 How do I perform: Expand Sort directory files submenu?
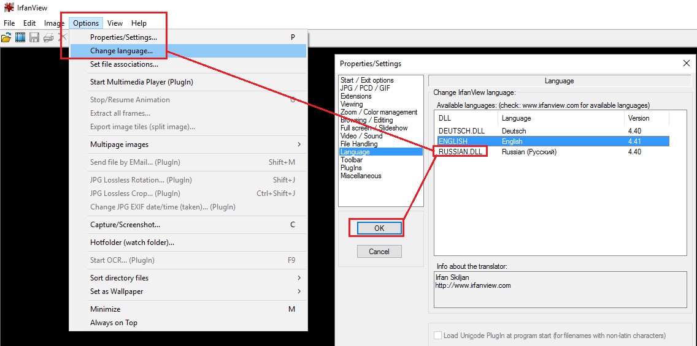[188, 278]
